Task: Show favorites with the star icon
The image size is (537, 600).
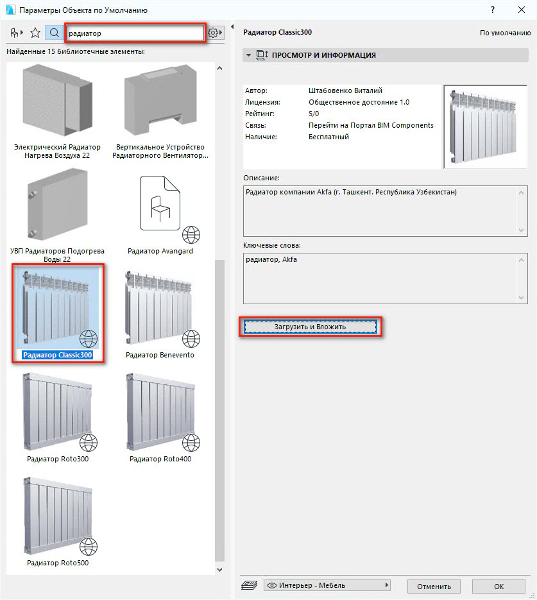Action: tap(35, 32)
